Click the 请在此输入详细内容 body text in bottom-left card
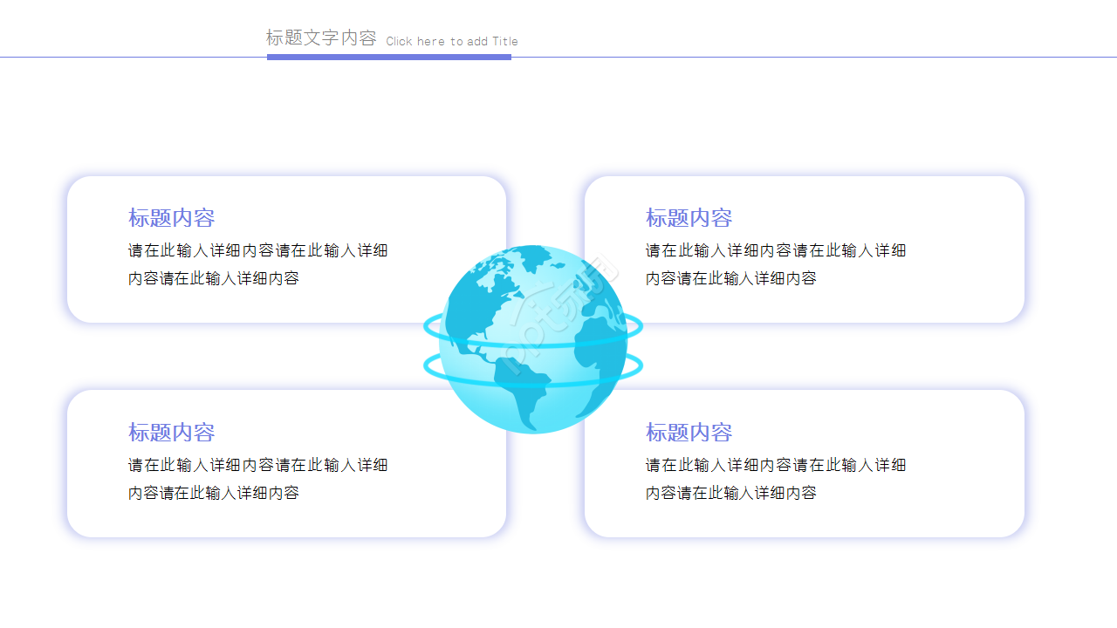This screenshot has width=1117, height=628. pyautogui.click(x=258, y=479)
